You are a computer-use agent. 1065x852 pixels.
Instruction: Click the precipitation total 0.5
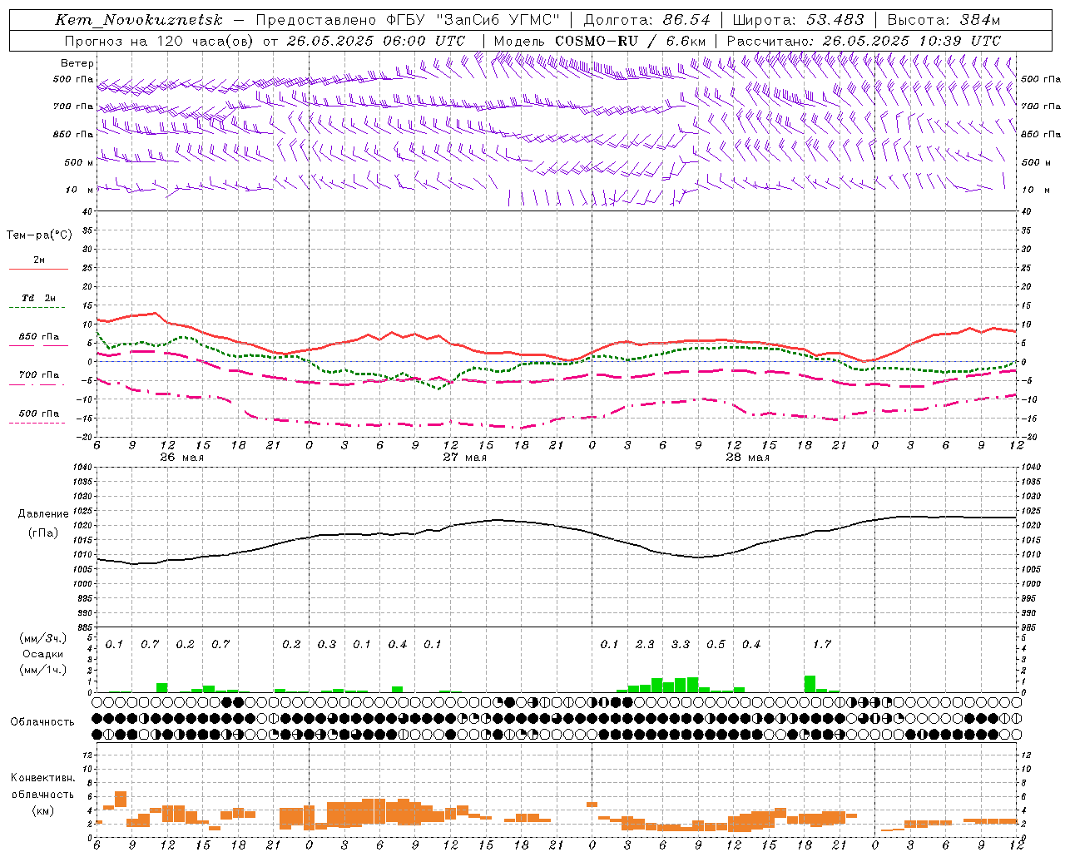click(x=716, y=644)
